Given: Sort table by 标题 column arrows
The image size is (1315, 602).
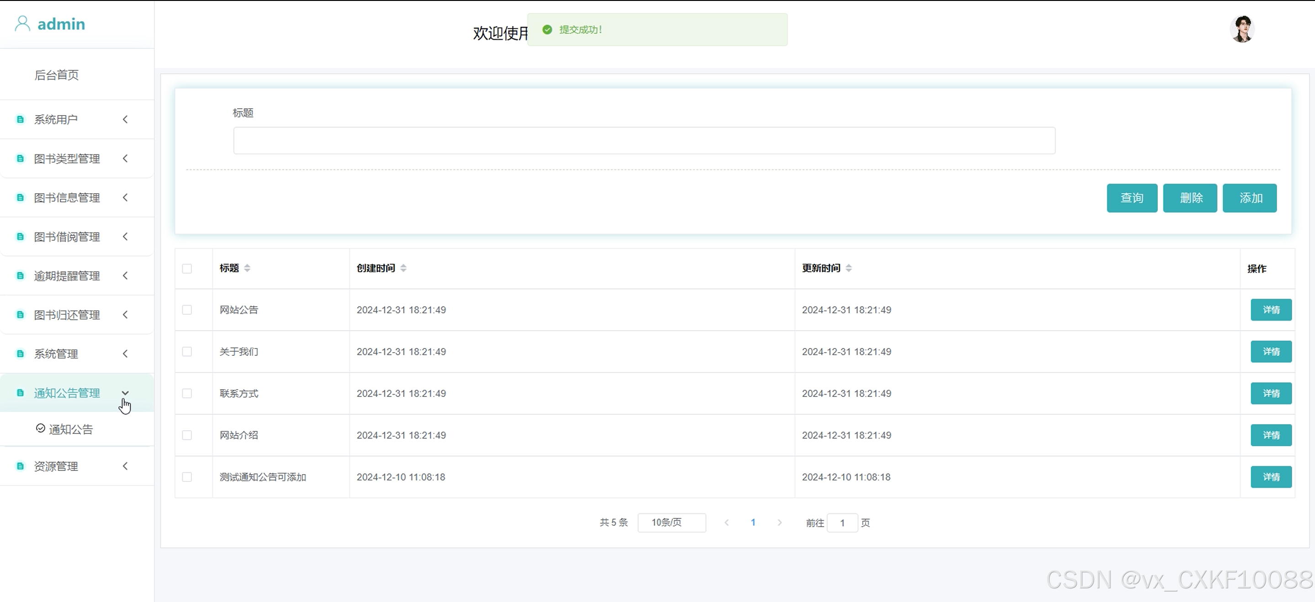Looking at the screenshot, I should 247,268.
